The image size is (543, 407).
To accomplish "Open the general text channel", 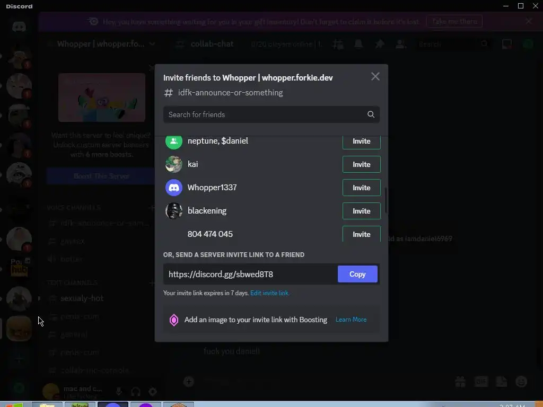I will 74,334.
